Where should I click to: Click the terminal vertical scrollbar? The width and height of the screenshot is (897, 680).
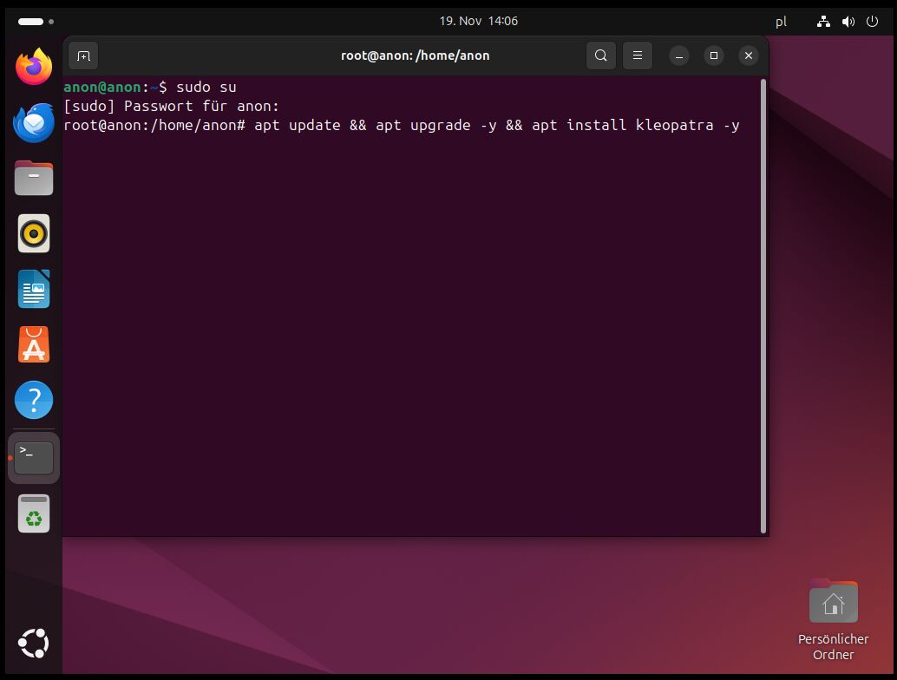[x=763, y=304]
